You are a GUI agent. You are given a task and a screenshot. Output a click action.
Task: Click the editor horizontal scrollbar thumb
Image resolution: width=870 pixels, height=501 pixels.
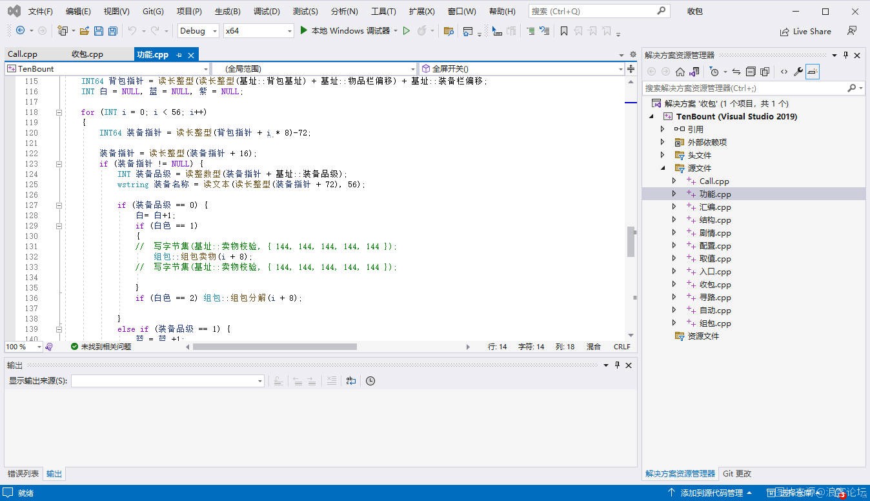coord(274,347)
